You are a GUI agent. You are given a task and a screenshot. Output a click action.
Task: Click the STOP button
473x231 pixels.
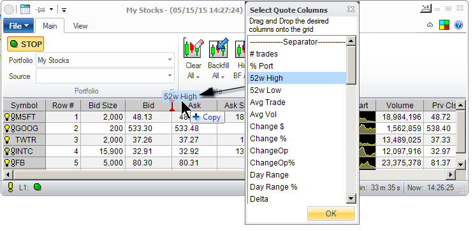pyautogui.click(x=25, y=44)
